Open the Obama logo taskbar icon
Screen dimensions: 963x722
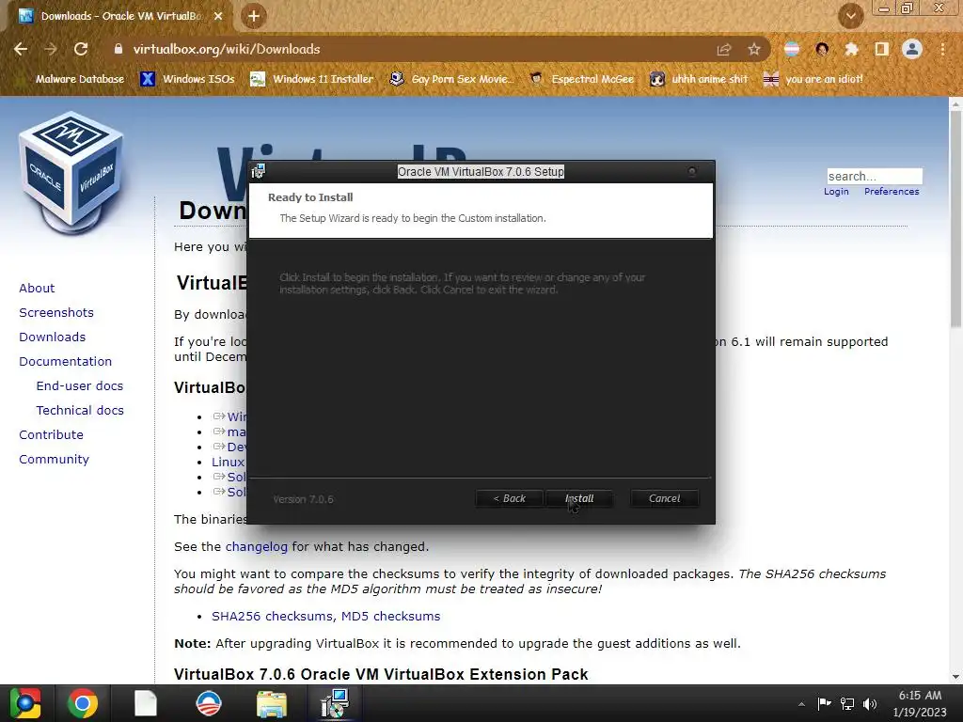click(209, 703)
